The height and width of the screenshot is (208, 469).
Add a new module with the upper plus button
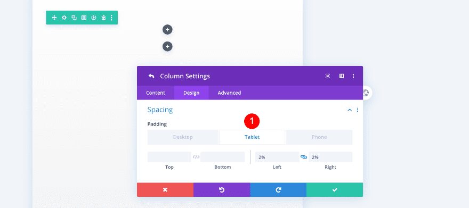[x=167, y=30]
